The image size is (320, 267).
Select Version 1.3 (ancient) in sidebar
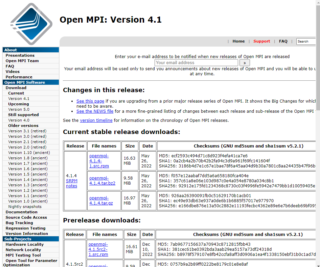coord(28,185)
